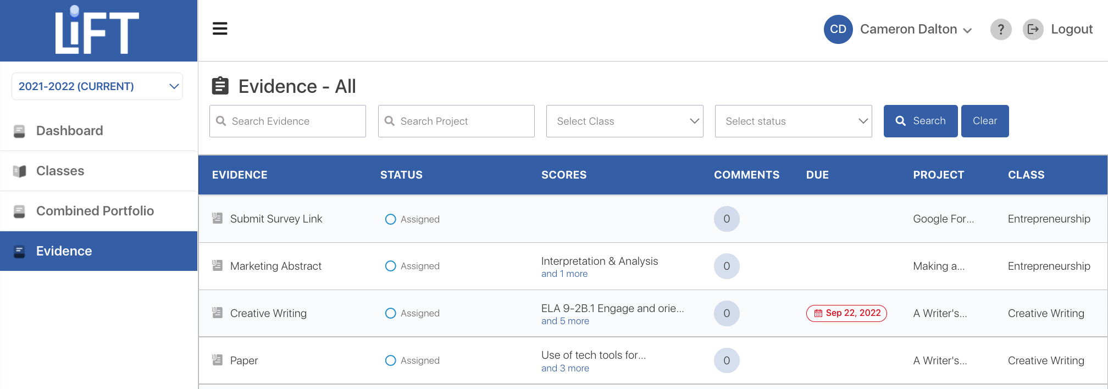This screenshot has width=1108, height=389.
Task: Click comment count bubble for Marketing Abstract
Action: tap(726, 266)
